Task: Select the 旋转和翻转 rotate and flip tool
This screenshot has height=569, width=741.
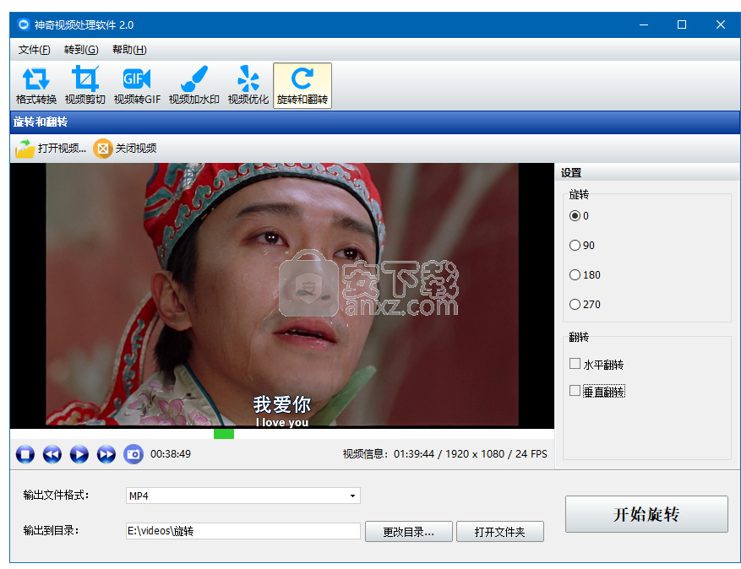Action: (302, 85)
